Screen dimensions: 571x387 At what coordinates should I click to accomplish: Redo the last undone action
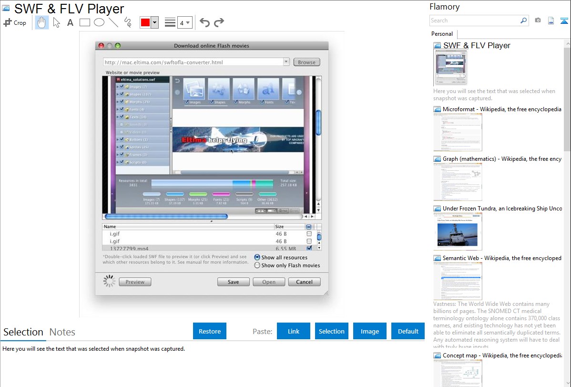219,22
